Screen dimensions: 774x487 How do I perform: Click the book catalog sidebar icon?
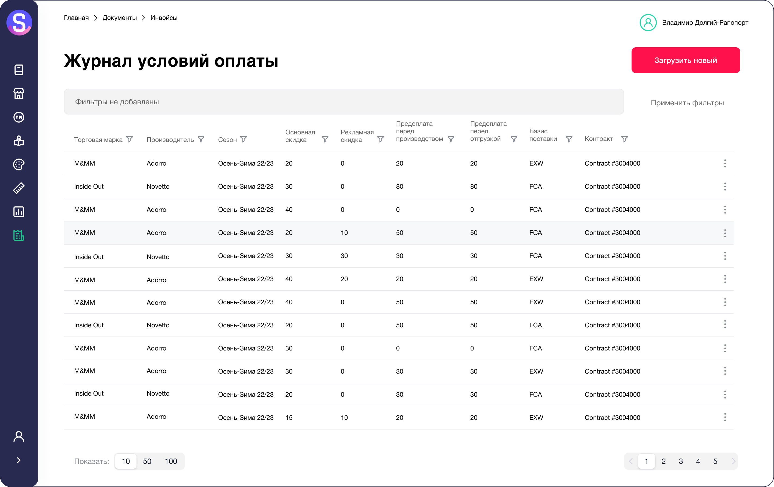point(19,70)
